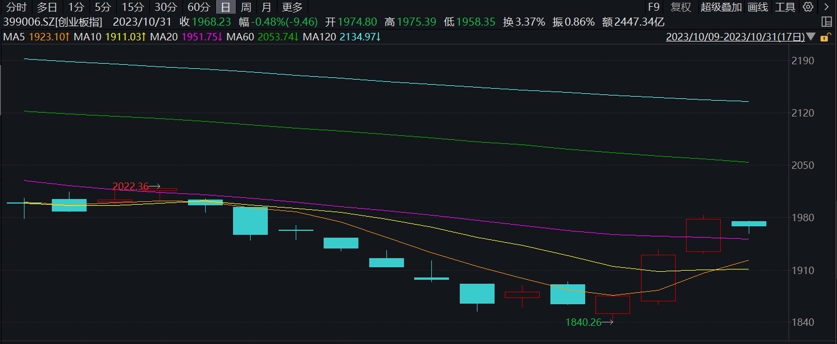The width and height of the screenshot is (837, 344).
Task: Click the 1840.26 low price marker
Action: tap(583, 322)
